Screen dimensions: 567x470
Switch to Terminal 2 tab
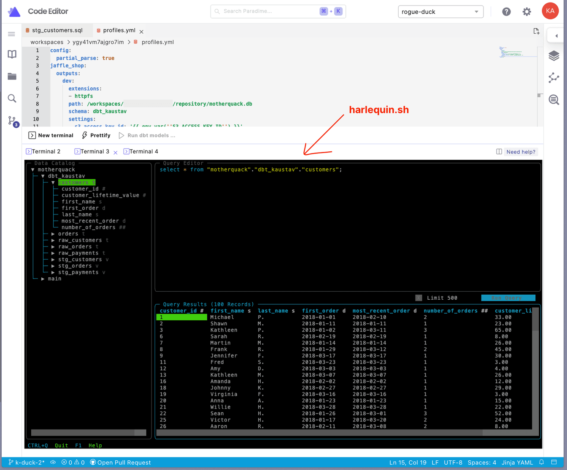coord(44,151)
